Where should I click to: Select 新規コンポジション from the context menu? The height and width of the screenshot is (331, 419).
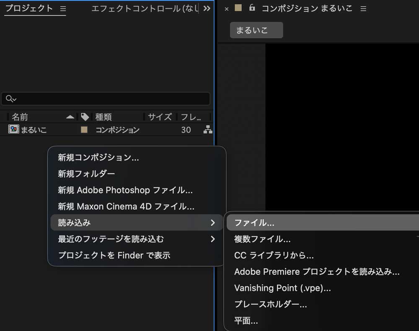[96, 158]
